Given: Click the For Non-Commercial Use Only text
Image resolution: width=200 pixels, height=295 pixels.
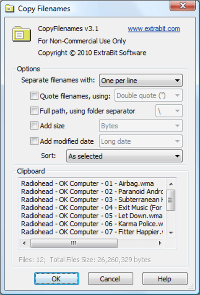Looking at the screenshot, I should (x=82, y=41).
